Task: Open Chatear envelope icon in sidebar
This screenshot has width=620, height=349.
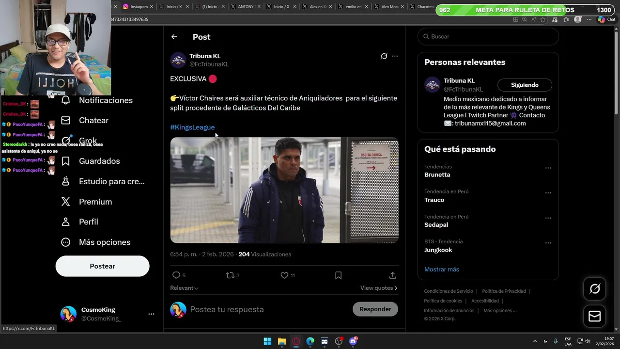Action: (65, 120)
